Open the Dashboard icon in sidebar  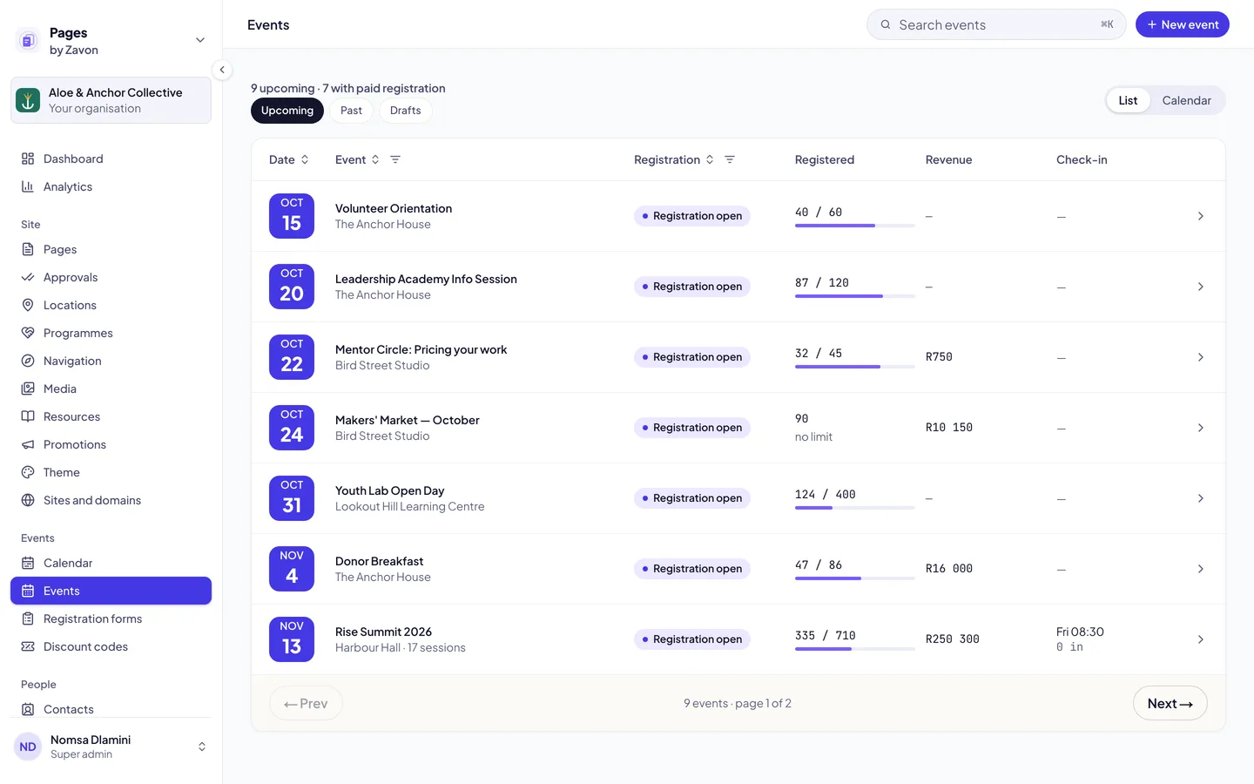(28, 159)
